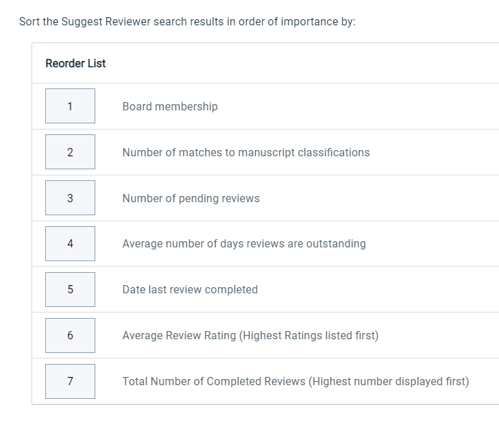
Task: Click the word 'outstanding' in the fourth row
Action: pyautogui.click(x=336, y=244)
